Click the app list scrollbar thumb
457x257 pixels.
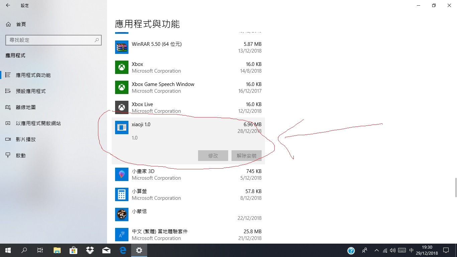click(456, 188)
